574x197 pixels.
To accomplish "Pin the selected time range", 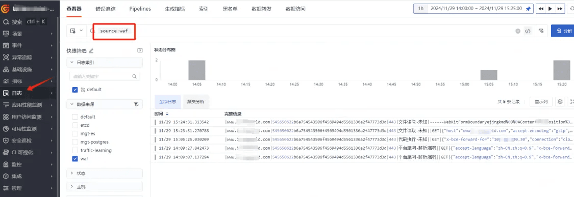I will coord(528,9).
